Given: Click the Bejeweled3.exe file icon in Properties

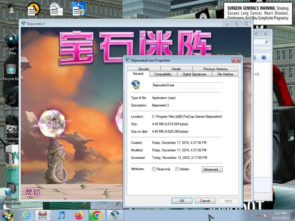Looking at the screenshot, I should 136,85.
